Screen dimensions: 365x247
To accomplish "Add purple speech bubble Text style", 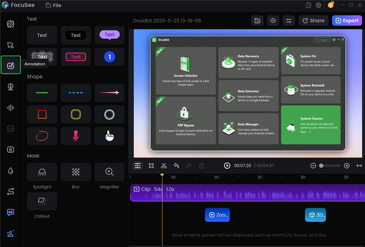I will pos(109,35).
